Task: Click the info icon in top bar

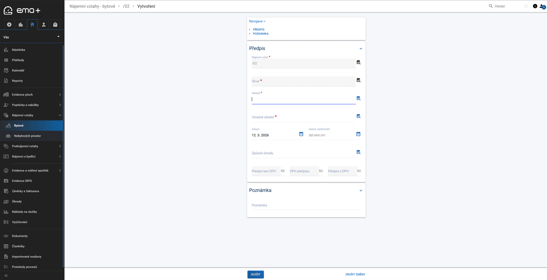Action: 535,6
